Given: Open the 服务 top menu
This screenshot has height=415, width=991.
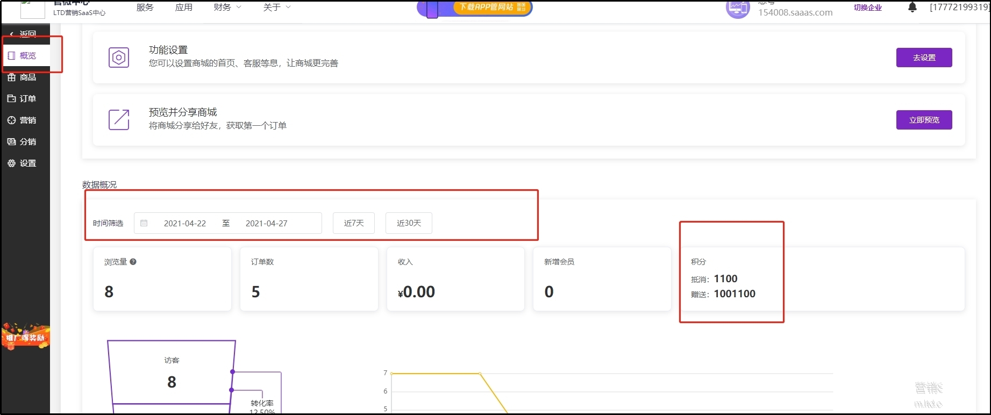Looking at the screenshot, I should point(145,8).
